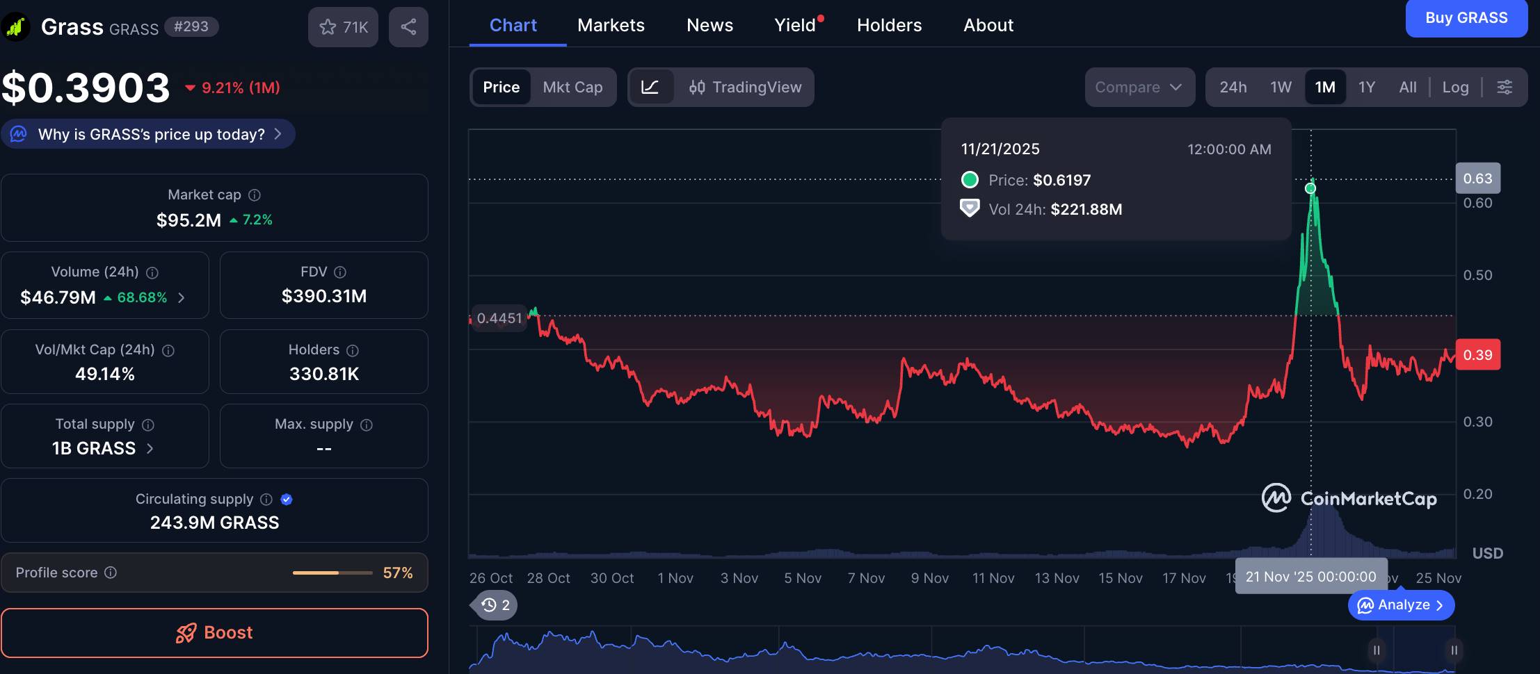Switch chart to Mkt Cap view
The image size is (1540, 674).
[572, 87]
